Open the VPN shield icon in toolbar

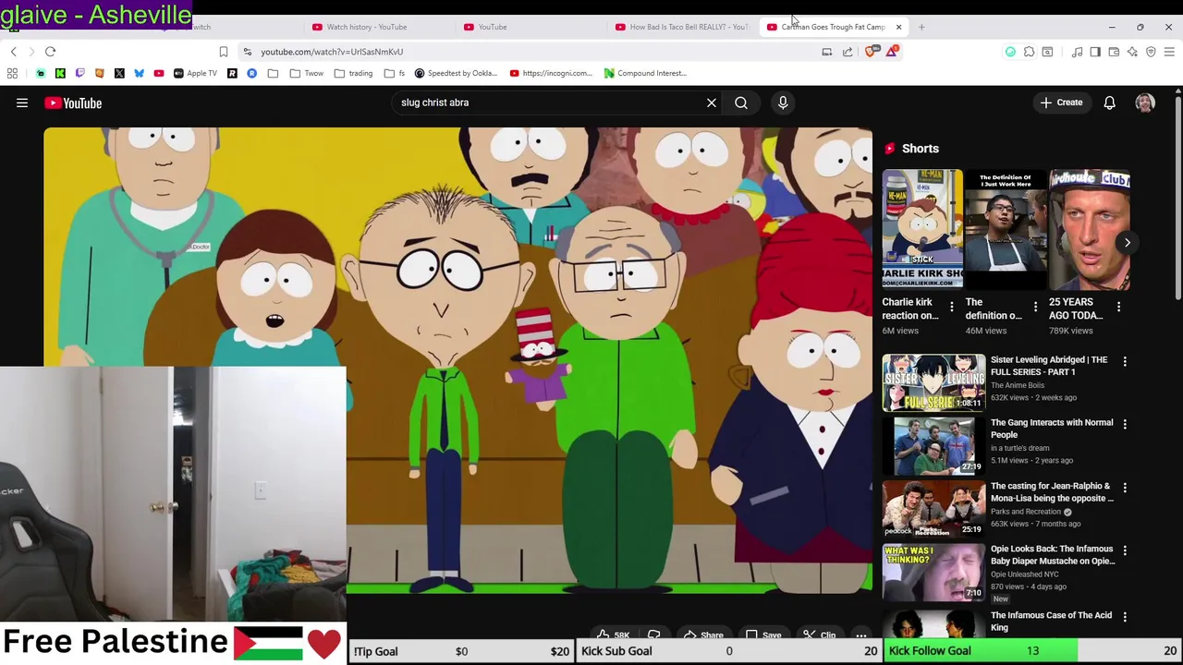click(1151, 52)
